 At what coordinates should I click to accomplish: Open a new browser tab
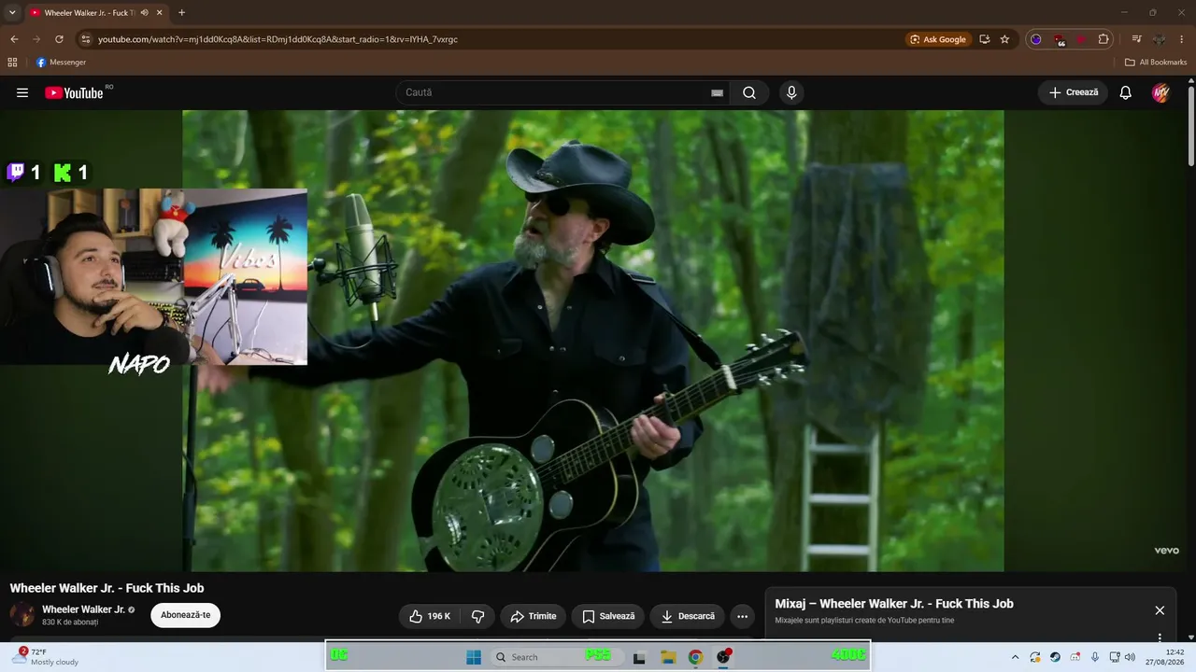point(181,13)
